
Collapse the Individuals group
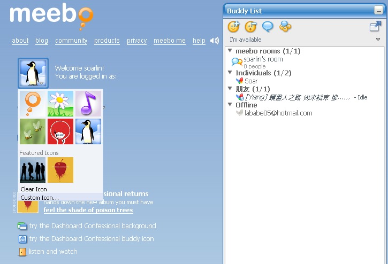[x=230, y=73]
